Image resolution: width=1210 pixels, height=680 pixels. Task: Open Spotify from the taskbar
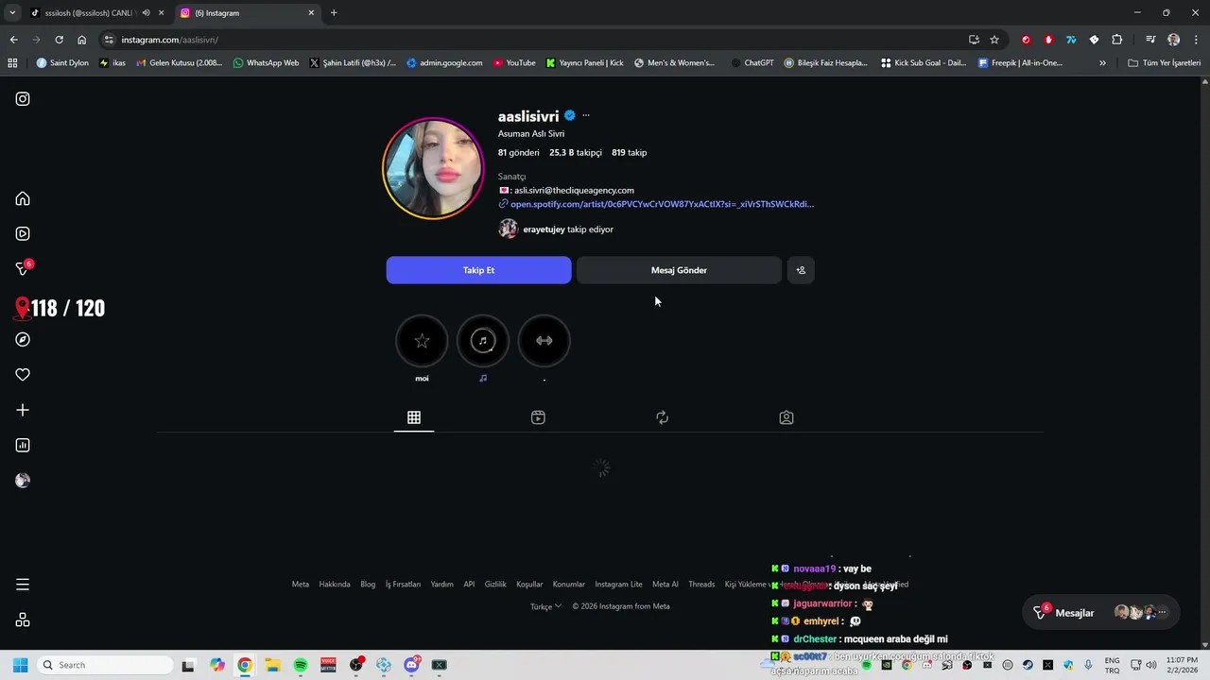[301, 665]
